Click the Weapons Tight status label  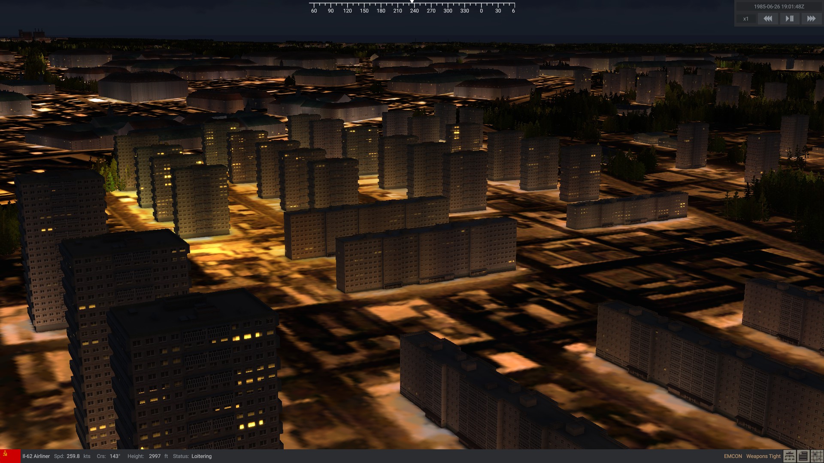pyautogui.click(x=763, y=456)
